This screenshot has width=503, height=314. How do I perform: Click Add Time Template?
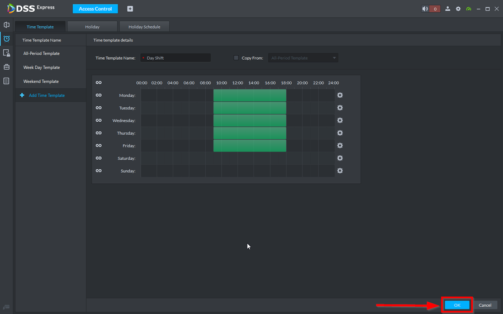tap(46, 95)
